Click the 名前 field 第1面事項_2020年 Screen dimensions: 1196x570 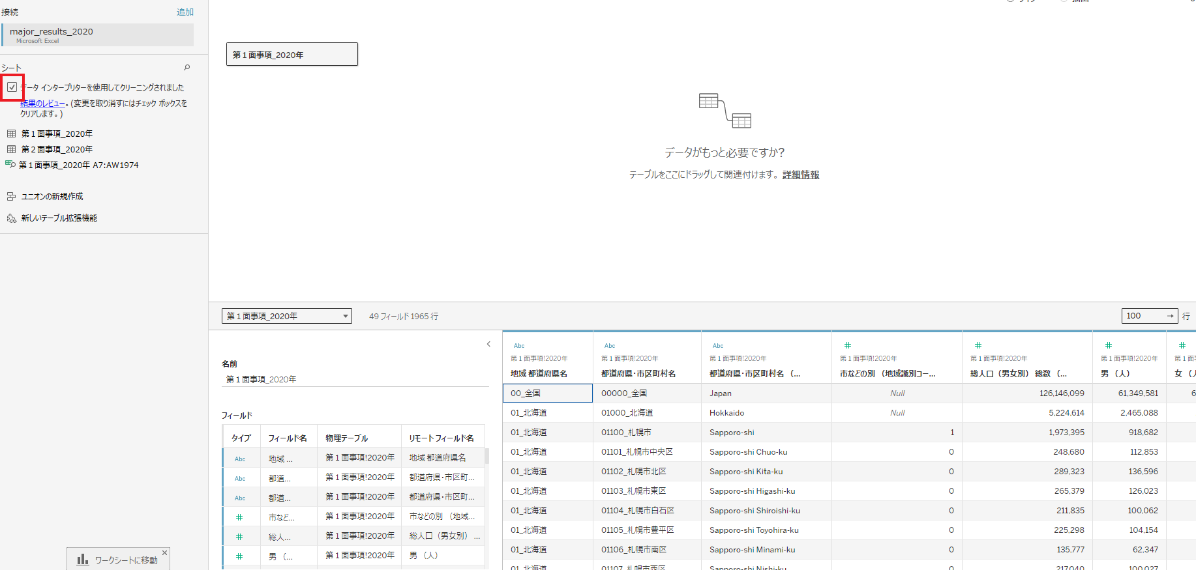pos(355,379)
